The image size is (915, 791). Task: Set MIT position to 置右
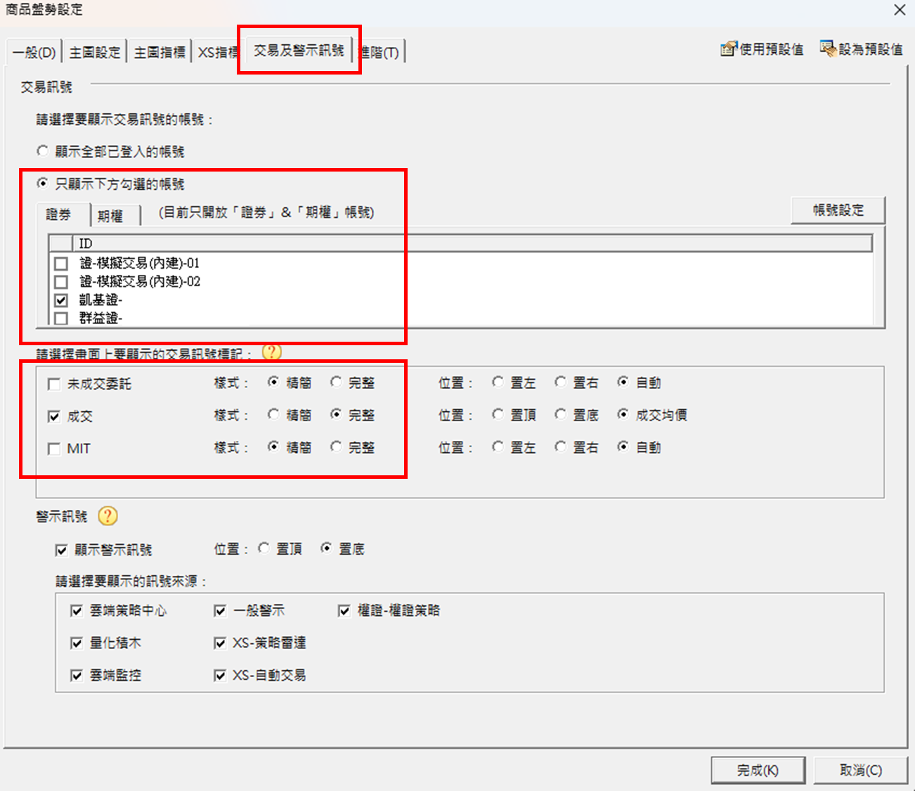[560, 446]
